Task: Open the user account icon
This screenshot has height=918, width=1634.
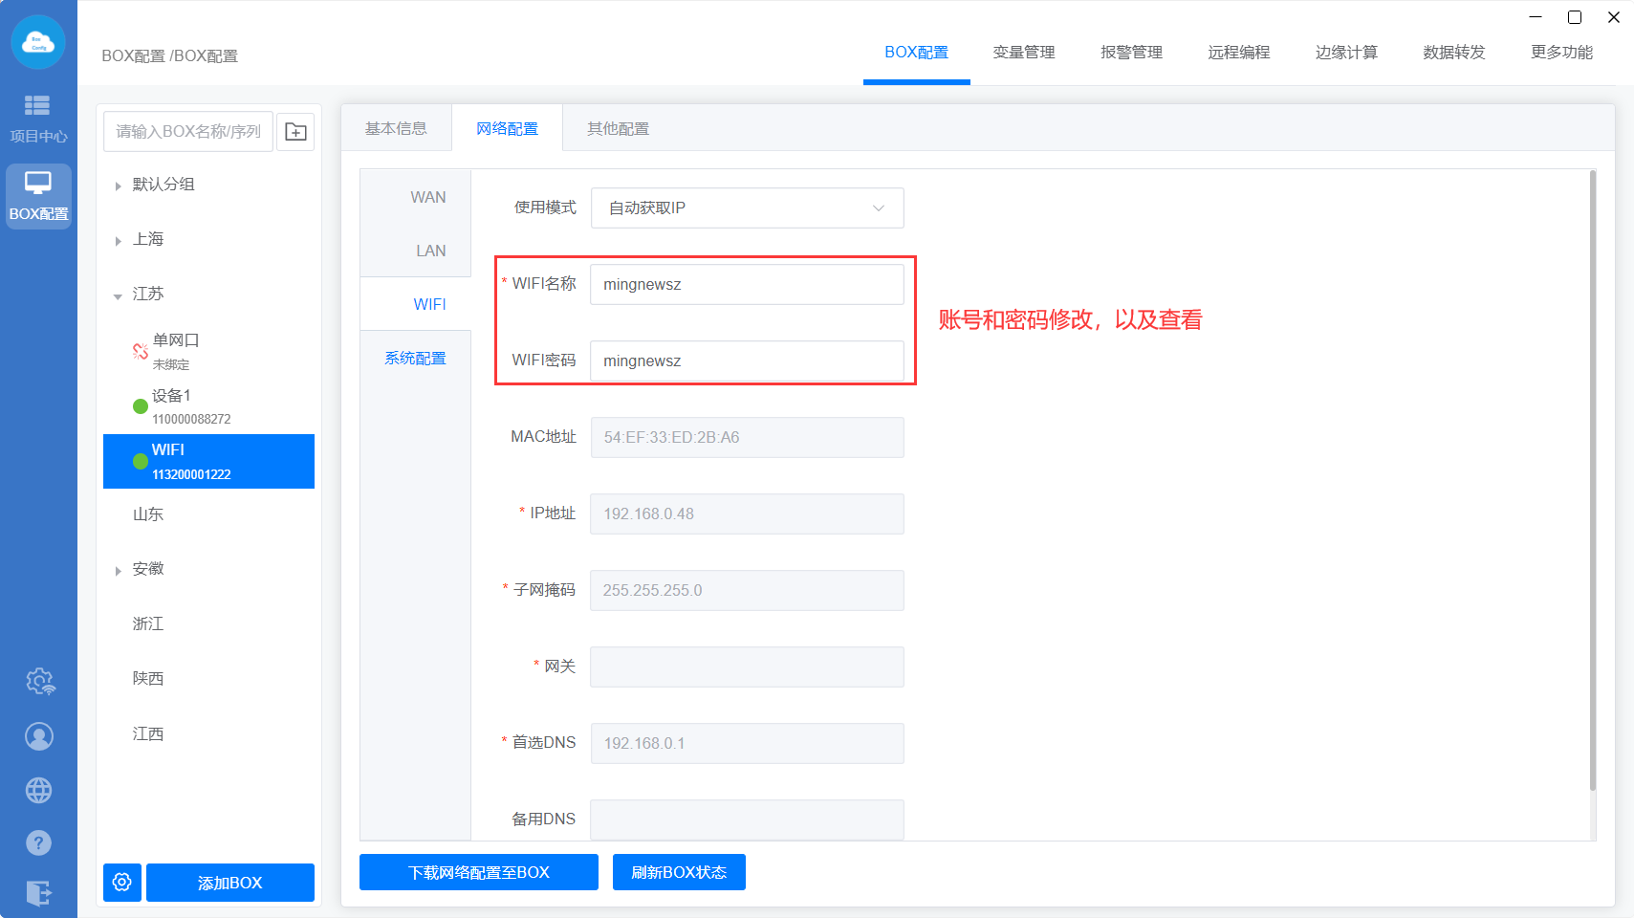Action: point(39,736)
